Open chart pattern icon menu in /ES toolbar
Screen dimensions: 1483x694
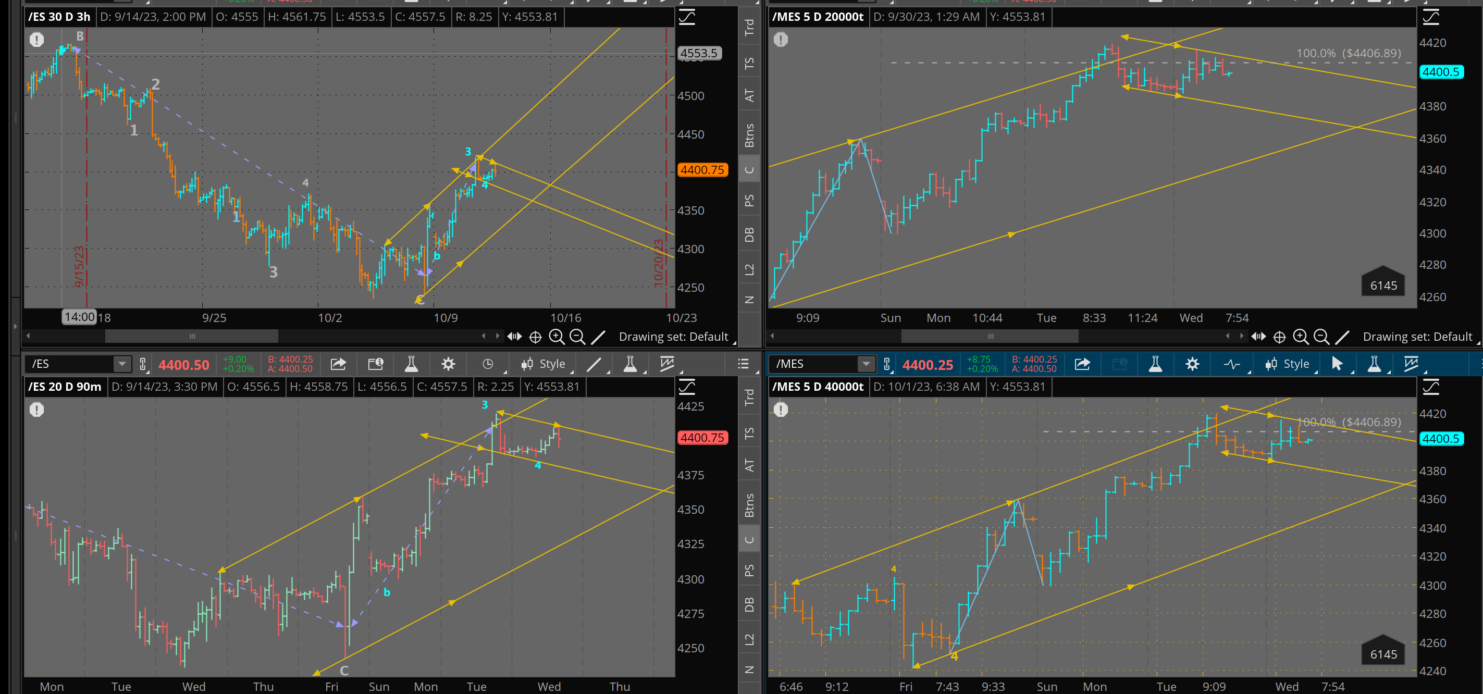pyautogui.click(x=667, y=364)
